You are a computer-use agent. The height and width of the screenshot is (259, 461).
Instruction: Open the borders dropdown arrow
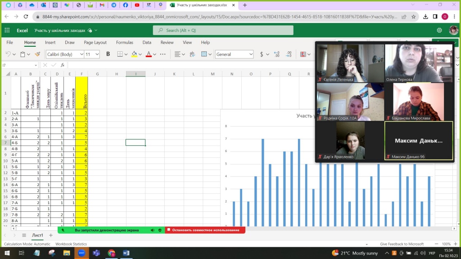(x=126, y=54)
